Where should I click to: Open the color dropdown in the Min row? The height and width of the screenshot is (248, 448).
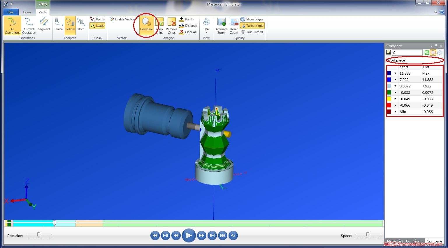(x=396, y=112)
